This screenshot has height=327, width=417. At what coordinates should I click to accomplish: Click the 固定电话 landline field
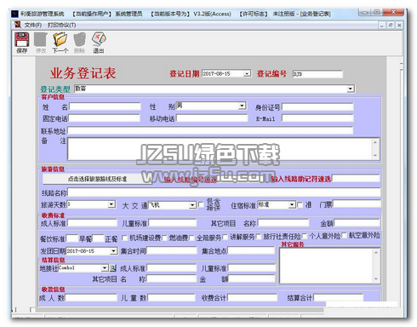pyautogui.click(x=104, y=118)
